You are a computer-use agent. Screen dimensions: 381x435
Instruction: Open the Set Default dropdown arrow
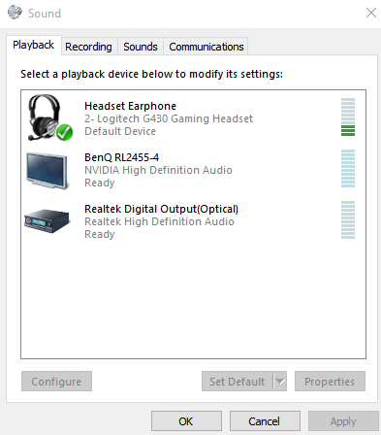(280, 382)
